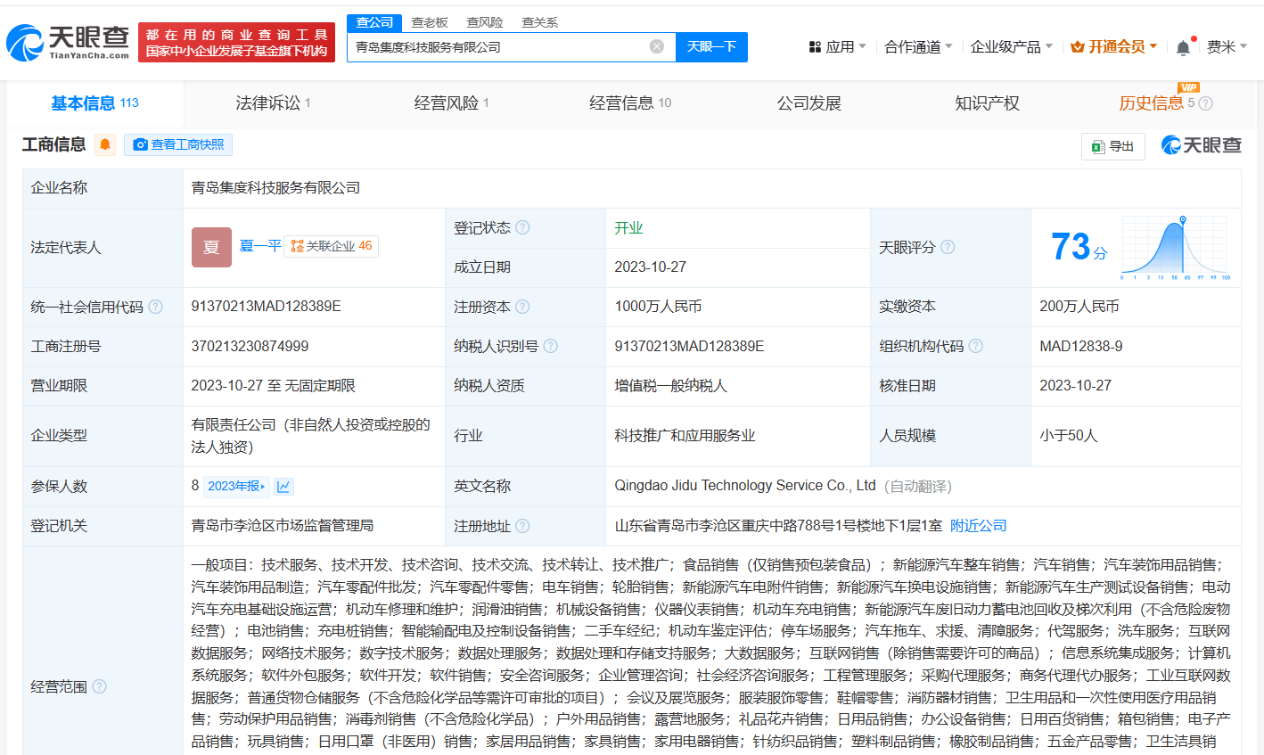Click the 关联企业 46 badge
Viewport: 1264px width, 755px height.
[x=332, y=246]
